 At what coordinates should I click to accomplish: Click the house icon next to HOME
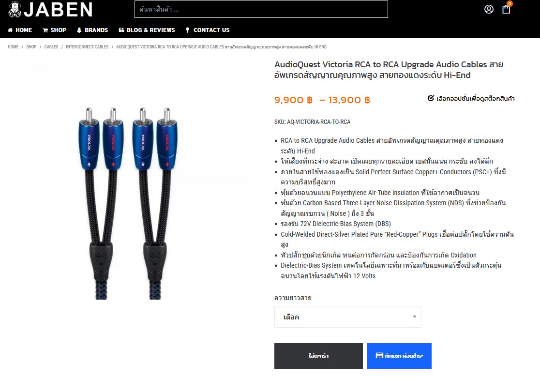pyautogui.click(x=10, y=30)
